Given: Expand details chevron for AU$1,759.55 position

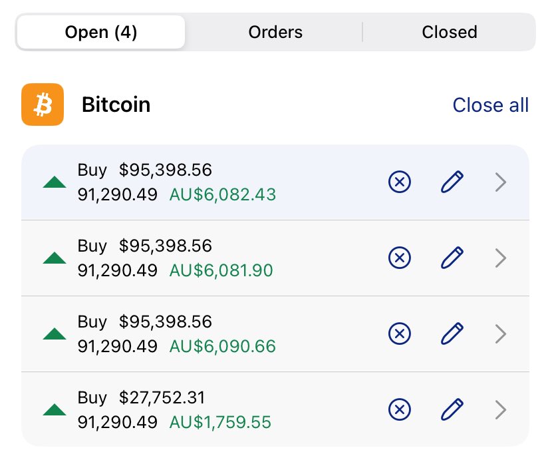Looking at the screenshot, I should point(501,409).
